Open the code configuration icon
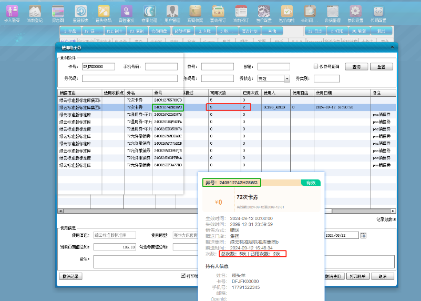 [x=378, y=14]
